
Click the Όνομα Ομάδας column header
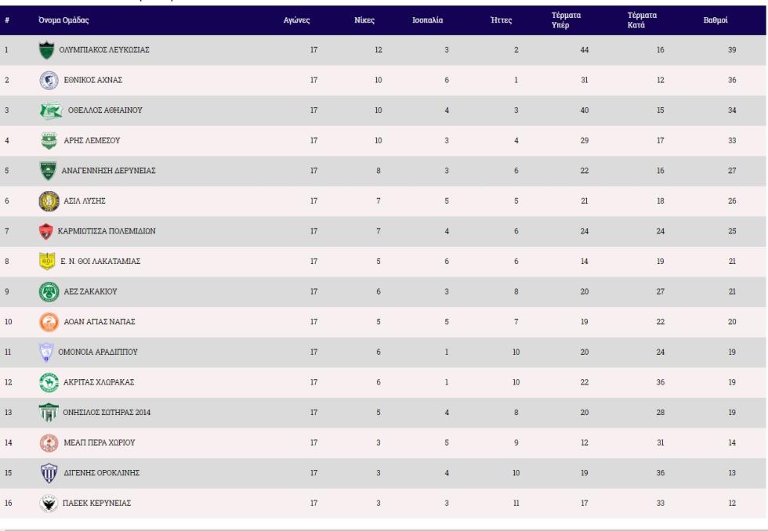63,20
